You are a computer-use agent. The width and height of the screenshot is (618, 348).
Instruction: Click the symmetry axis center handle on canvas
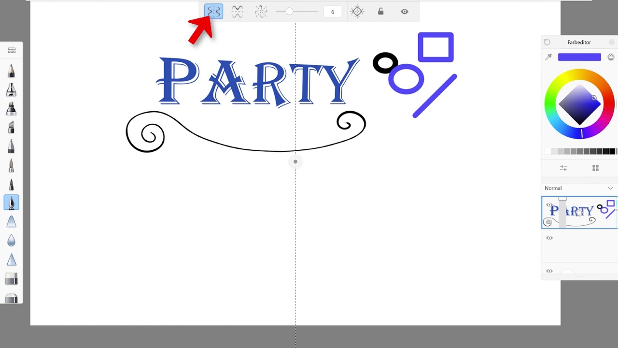295,162
